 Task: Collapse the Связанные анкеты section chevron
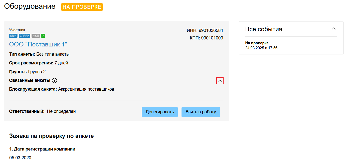click(220, 81)
